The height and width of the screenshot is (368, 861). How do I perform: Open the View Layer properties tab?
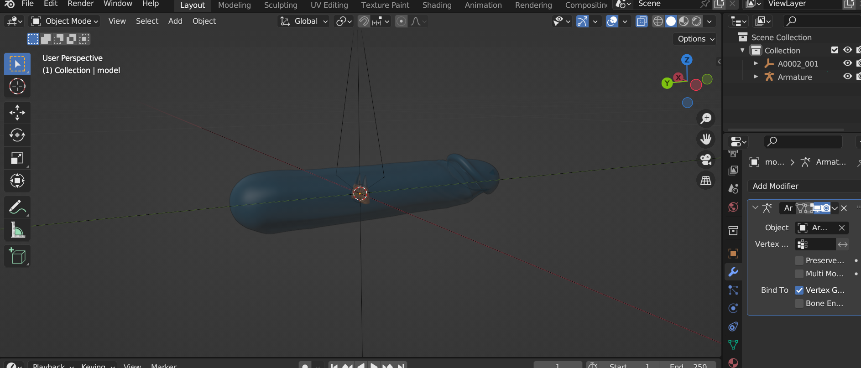(x=733, y=170)
